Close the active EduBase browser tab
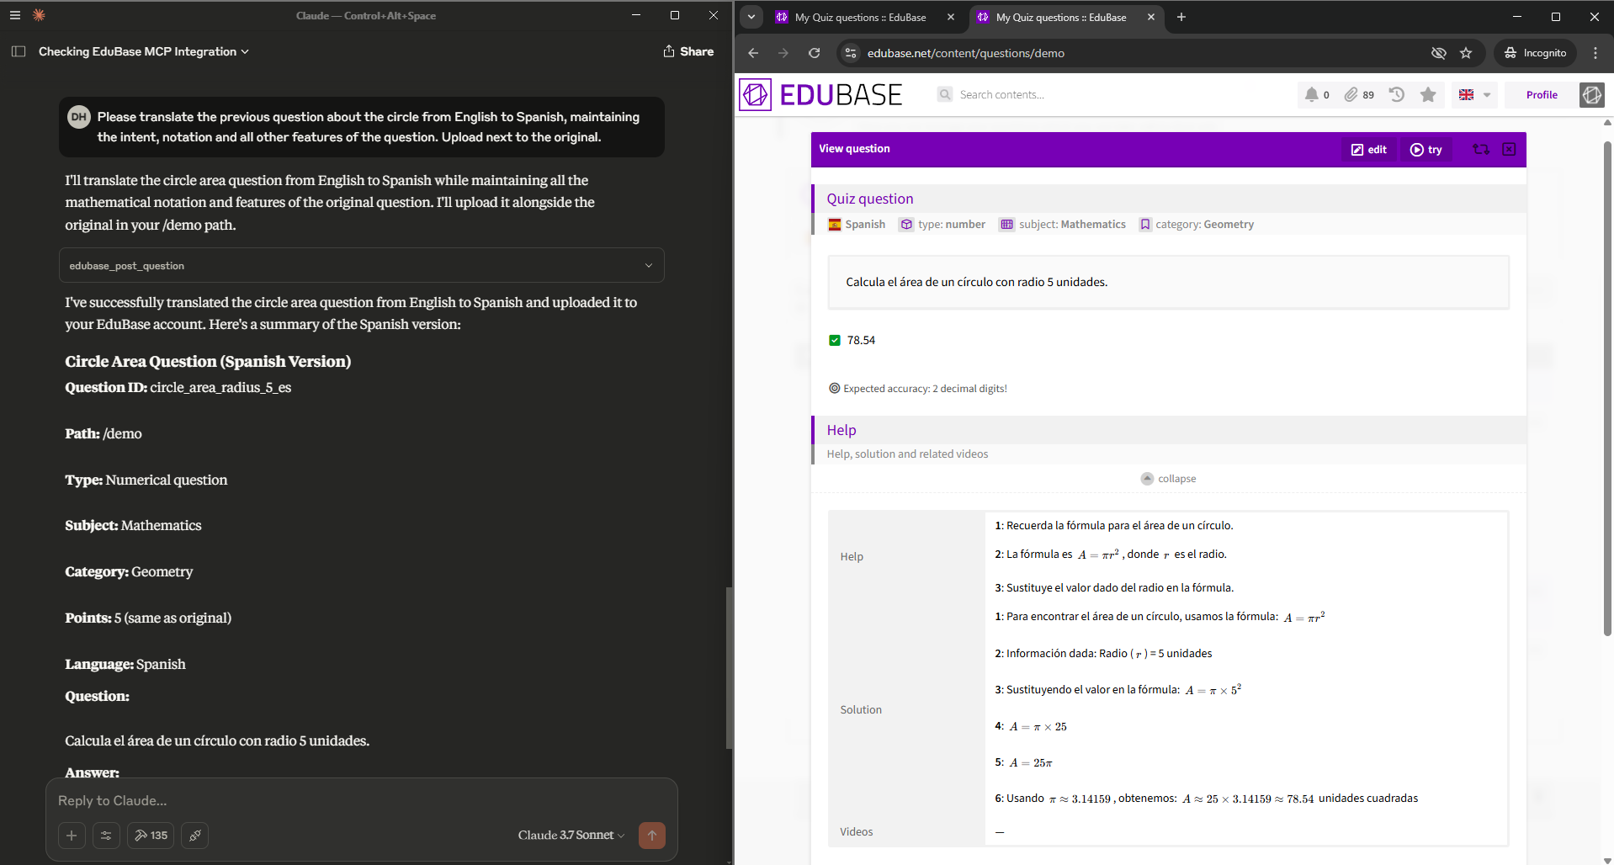Viewport: 1614px width, 865px height. click(x=1151, y=17)
